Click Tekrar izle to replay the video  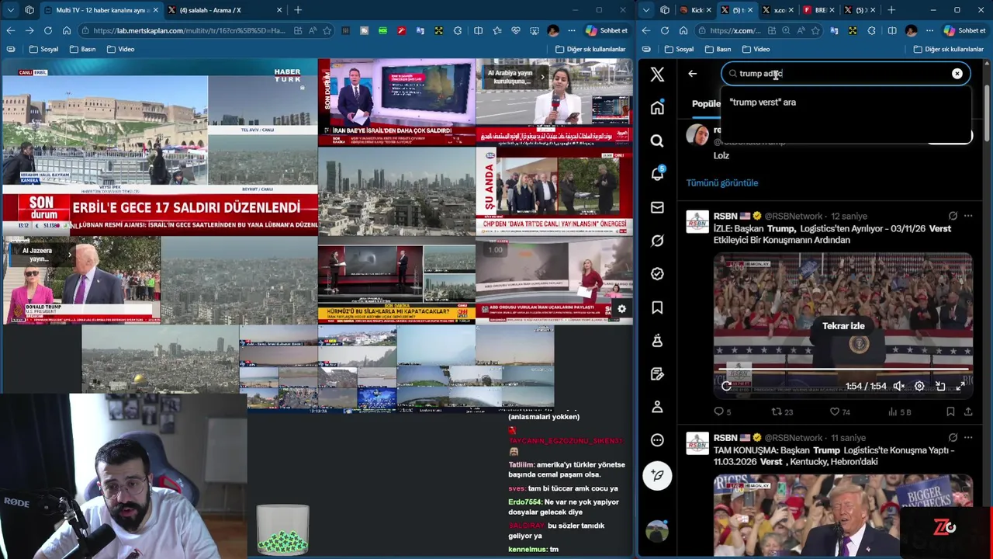(x=843, y=326)
